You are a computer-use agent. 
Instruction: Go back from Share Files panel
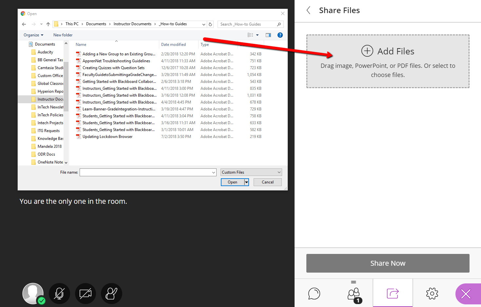tap(308, 10)
